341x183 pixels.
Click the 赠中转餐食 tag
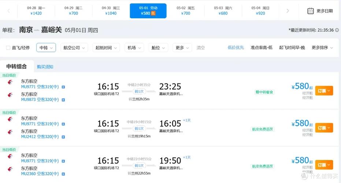click(x=264, y=92)
